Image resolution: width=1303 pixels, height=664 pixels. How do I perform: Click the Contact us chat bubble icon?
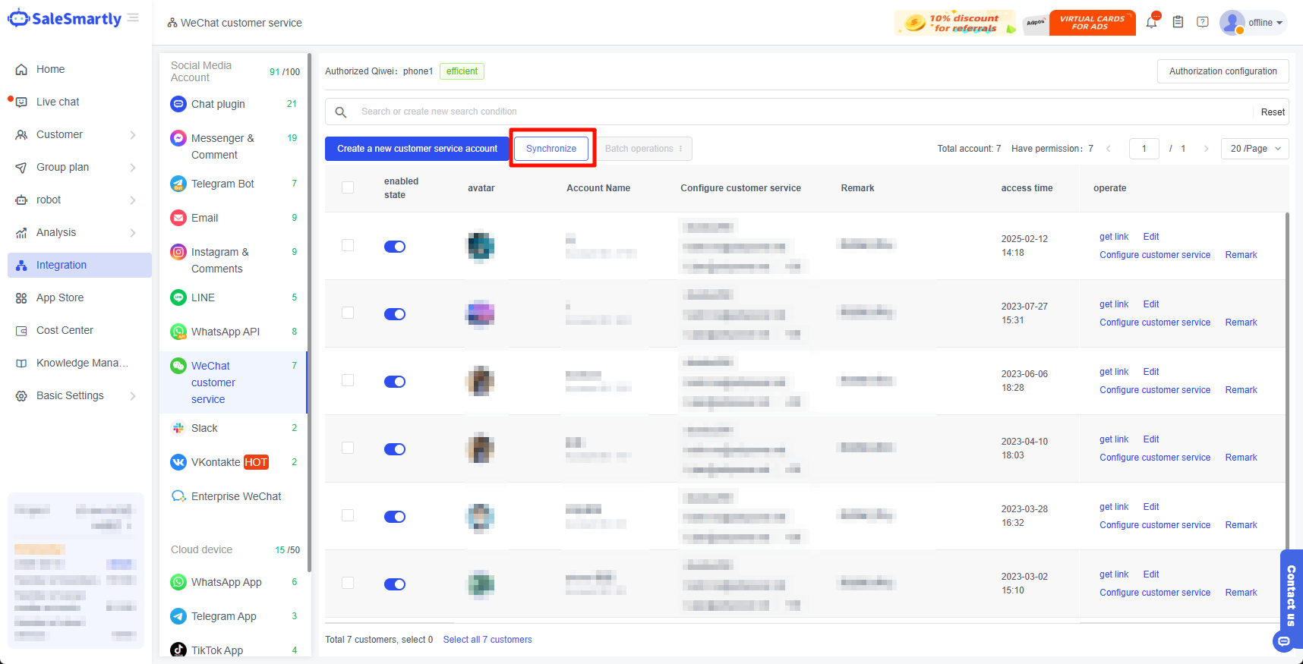coord(1283,641)
